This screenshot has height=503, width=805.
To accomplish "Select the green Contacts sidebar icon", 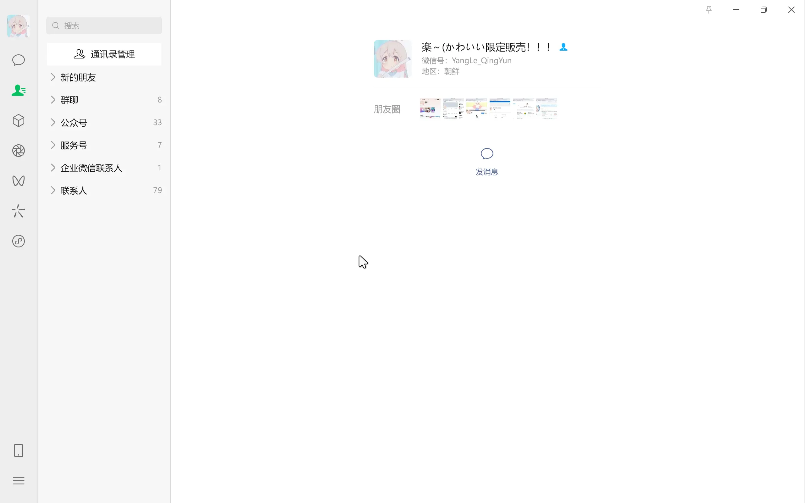I will point(18,90).
